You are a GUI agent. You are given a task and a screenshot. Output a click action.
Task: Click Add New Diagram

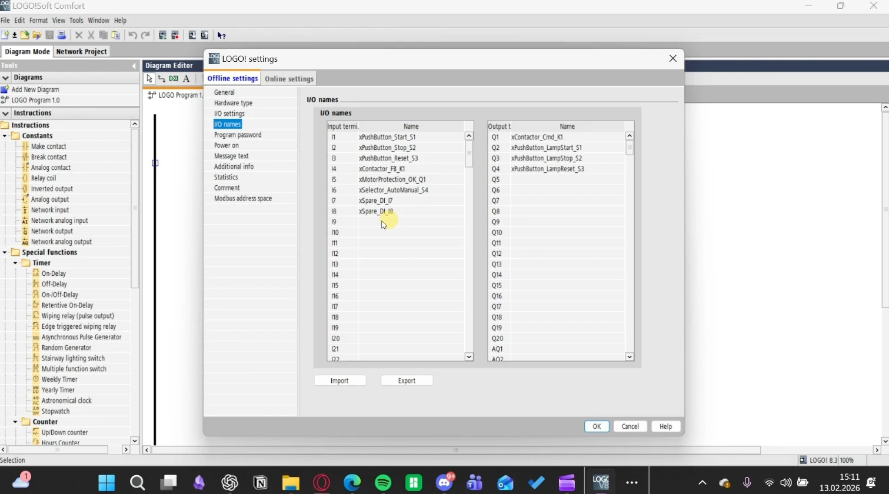pos(35,89)
